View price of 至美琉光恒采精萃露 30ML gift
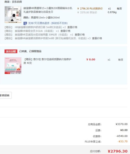Screen dimensions: 130x154 (x=80, y=34)
